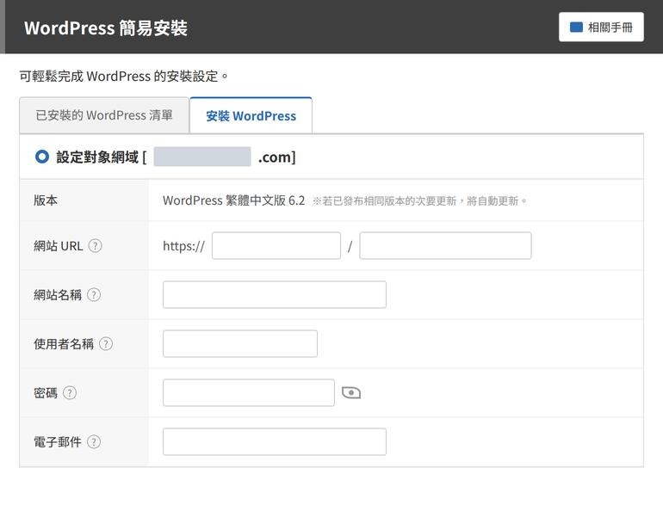Viewport: 663px width, 511px height.
Task: Select the 設定對象網域 radio button
Action: [42, 157]
